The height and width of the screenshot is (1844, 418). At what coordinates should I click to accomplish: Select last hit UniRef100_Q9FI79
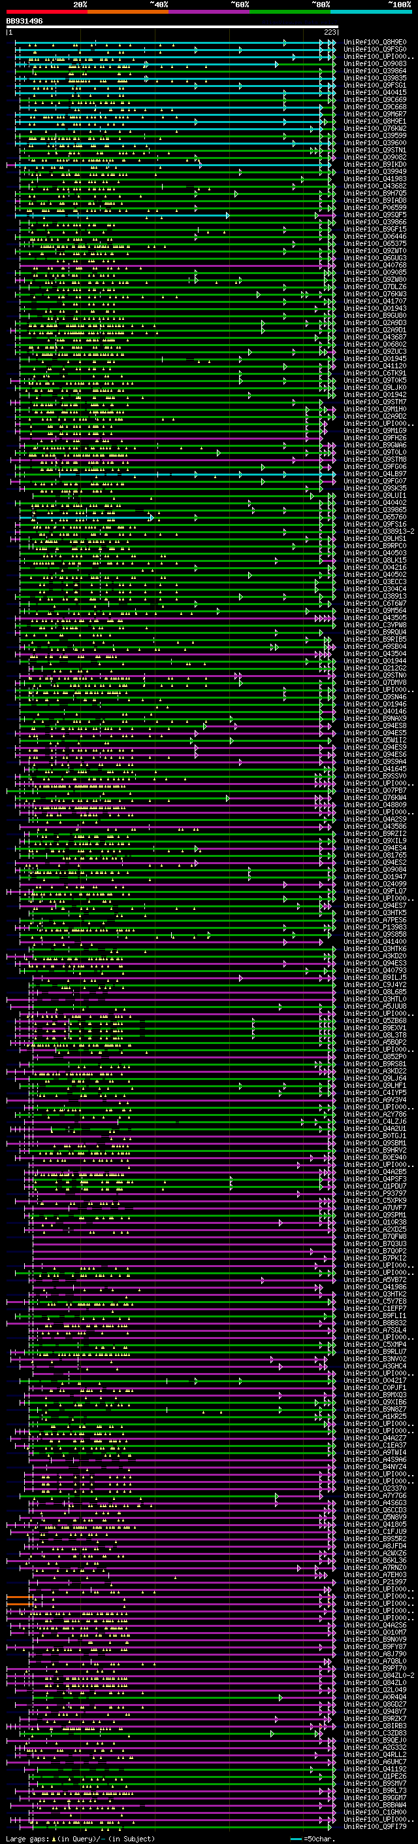point(375,1826)
